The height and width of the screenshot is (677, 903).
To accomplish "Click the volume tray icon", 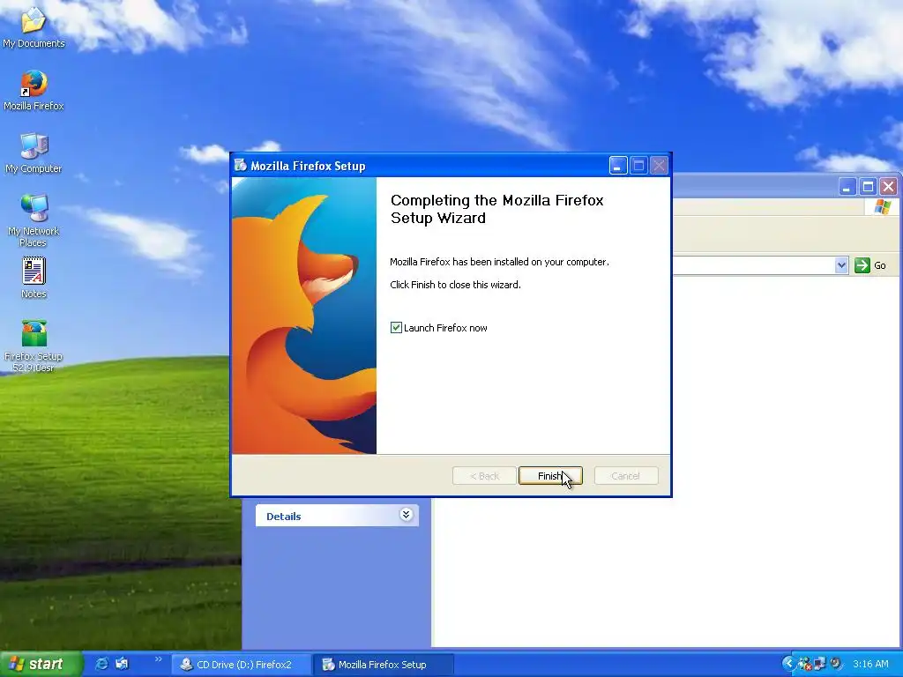I will (x=836, y=664).
